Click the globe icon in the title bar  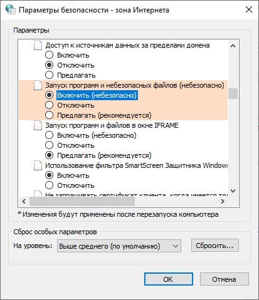(10, 9)
